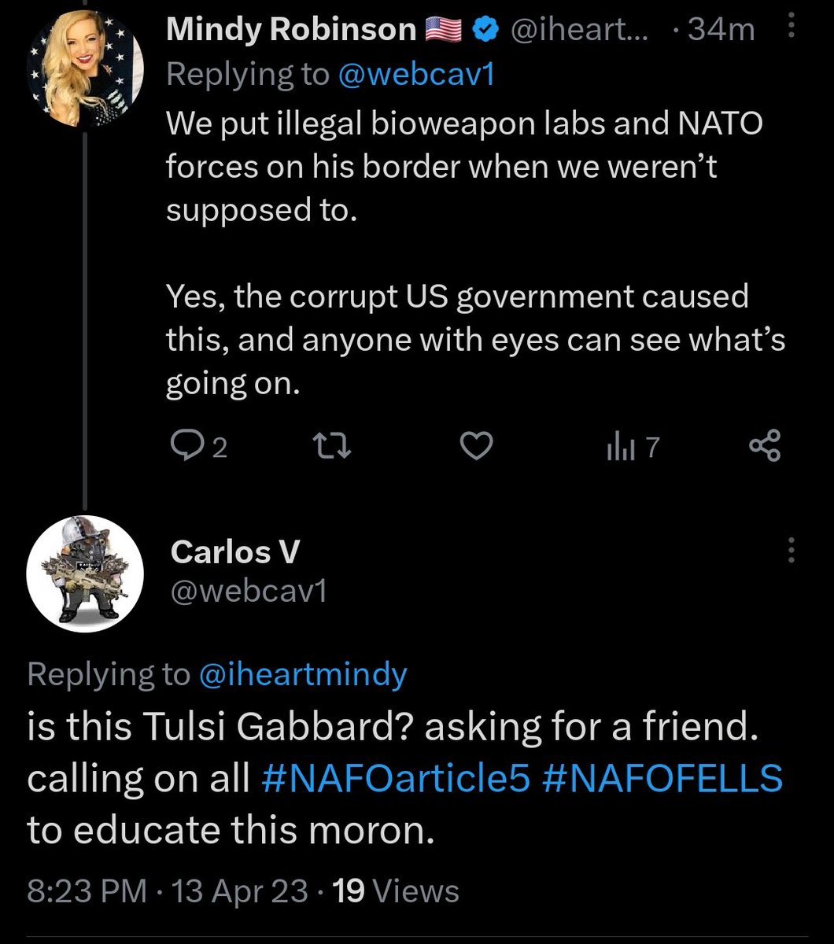
Task: Click the 34m timestamp on Mindy's tweet
Action: click(x=721, y=30)
